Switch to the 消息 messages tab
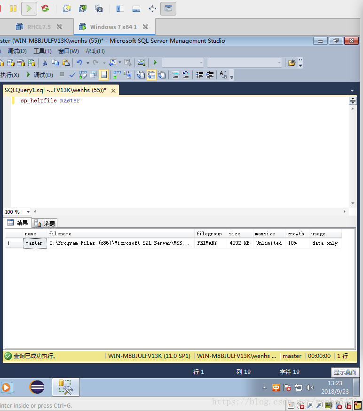This screenshot has height=411, width=363. click(x=45, y=223)
